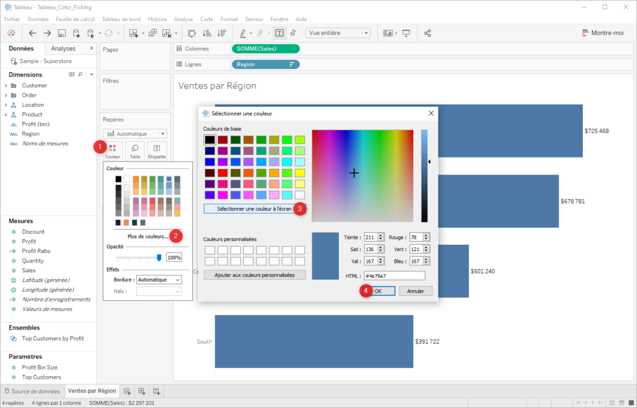
Task: Expand the Product hierarchy
Action: click(x=6, y=115)
